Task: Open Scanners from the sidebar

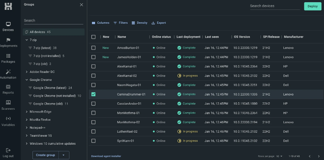Action: pos(8,105)
